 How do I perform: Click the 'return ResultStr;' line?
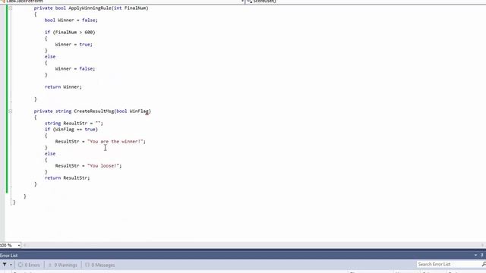click(67, 178)
